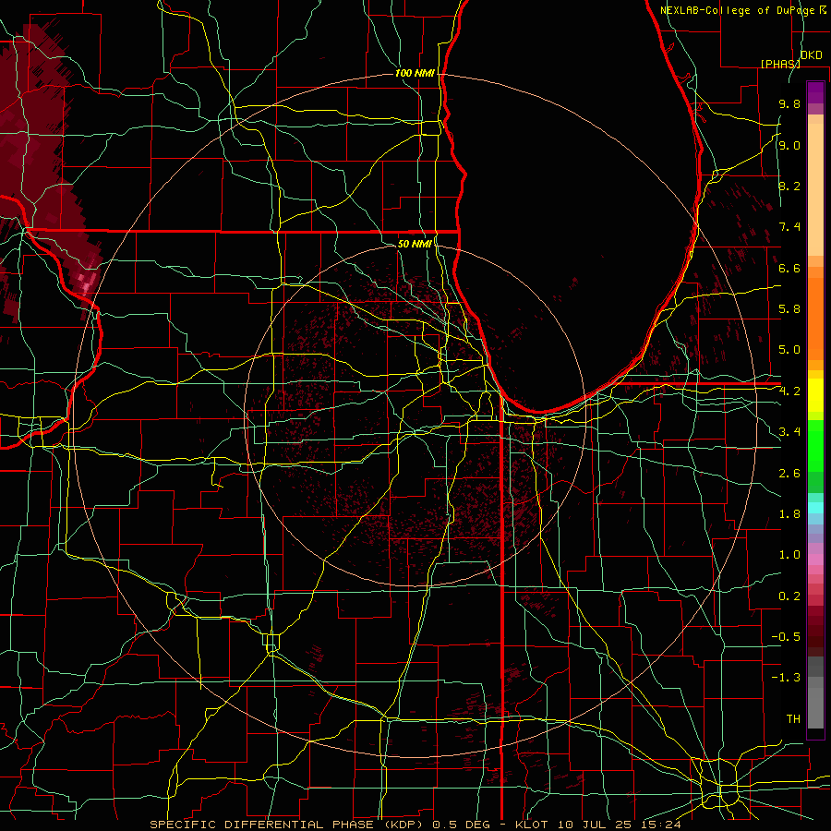Click the -1.3 value on color scale
Image resolution: width=831 pixels, height=831 pixels.
pos(786,678)
